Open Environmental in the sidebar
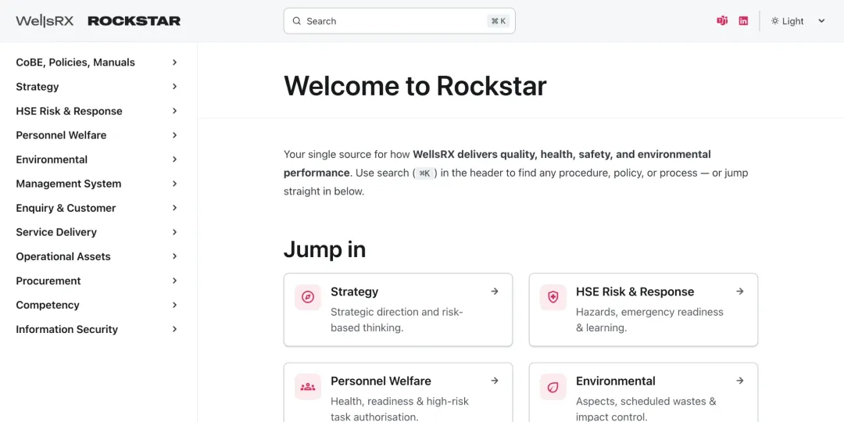Screen dimensions: 844x422 pyautogui.click(x=52, y=159)
